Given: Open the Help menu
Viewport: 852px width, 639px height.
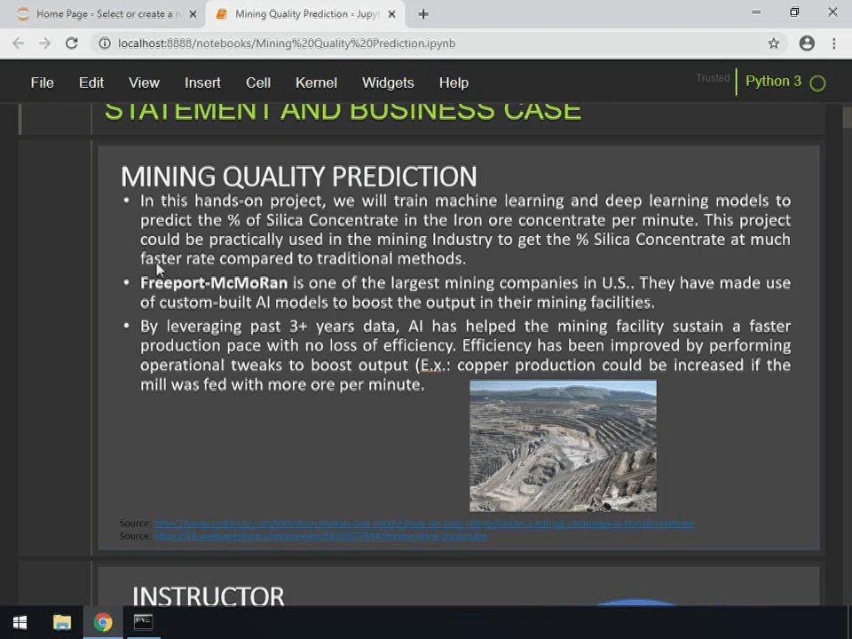Looking at the screenshot, I should pos(454,83).
